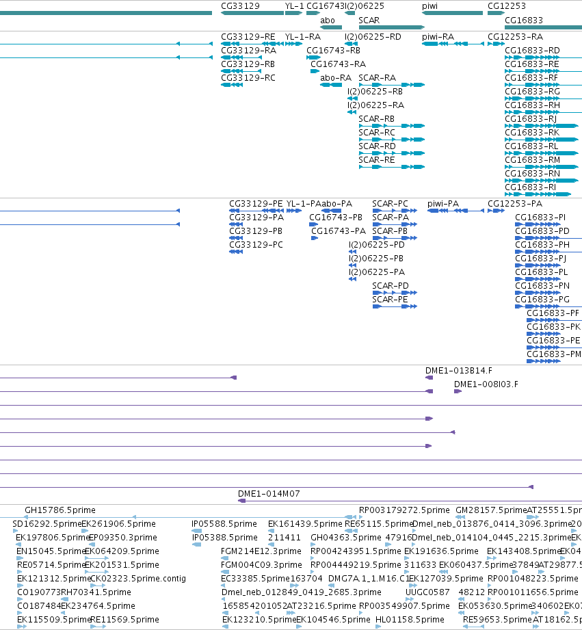Click the GH04363.5prime EST label

click(x=346, y=538)
